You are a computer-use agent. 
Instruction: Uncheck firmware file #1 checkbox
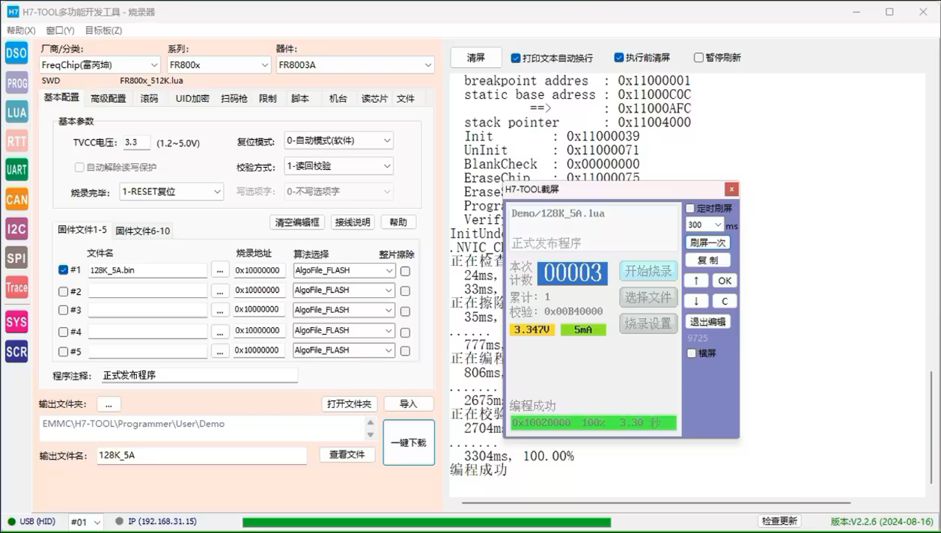[63, 270]
